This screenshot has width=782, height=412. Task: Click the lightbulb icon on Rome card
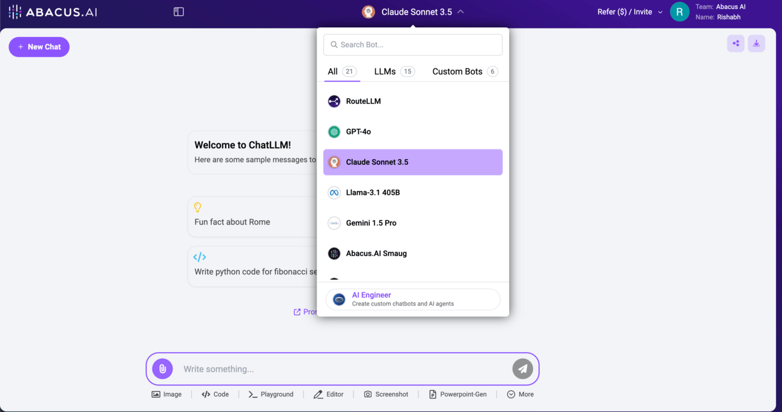click(x=197, y=207)
